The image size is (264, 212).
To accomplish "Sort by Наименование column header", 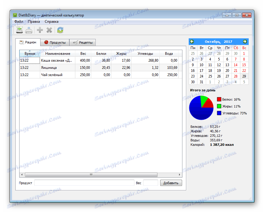I will pos(58,53).
